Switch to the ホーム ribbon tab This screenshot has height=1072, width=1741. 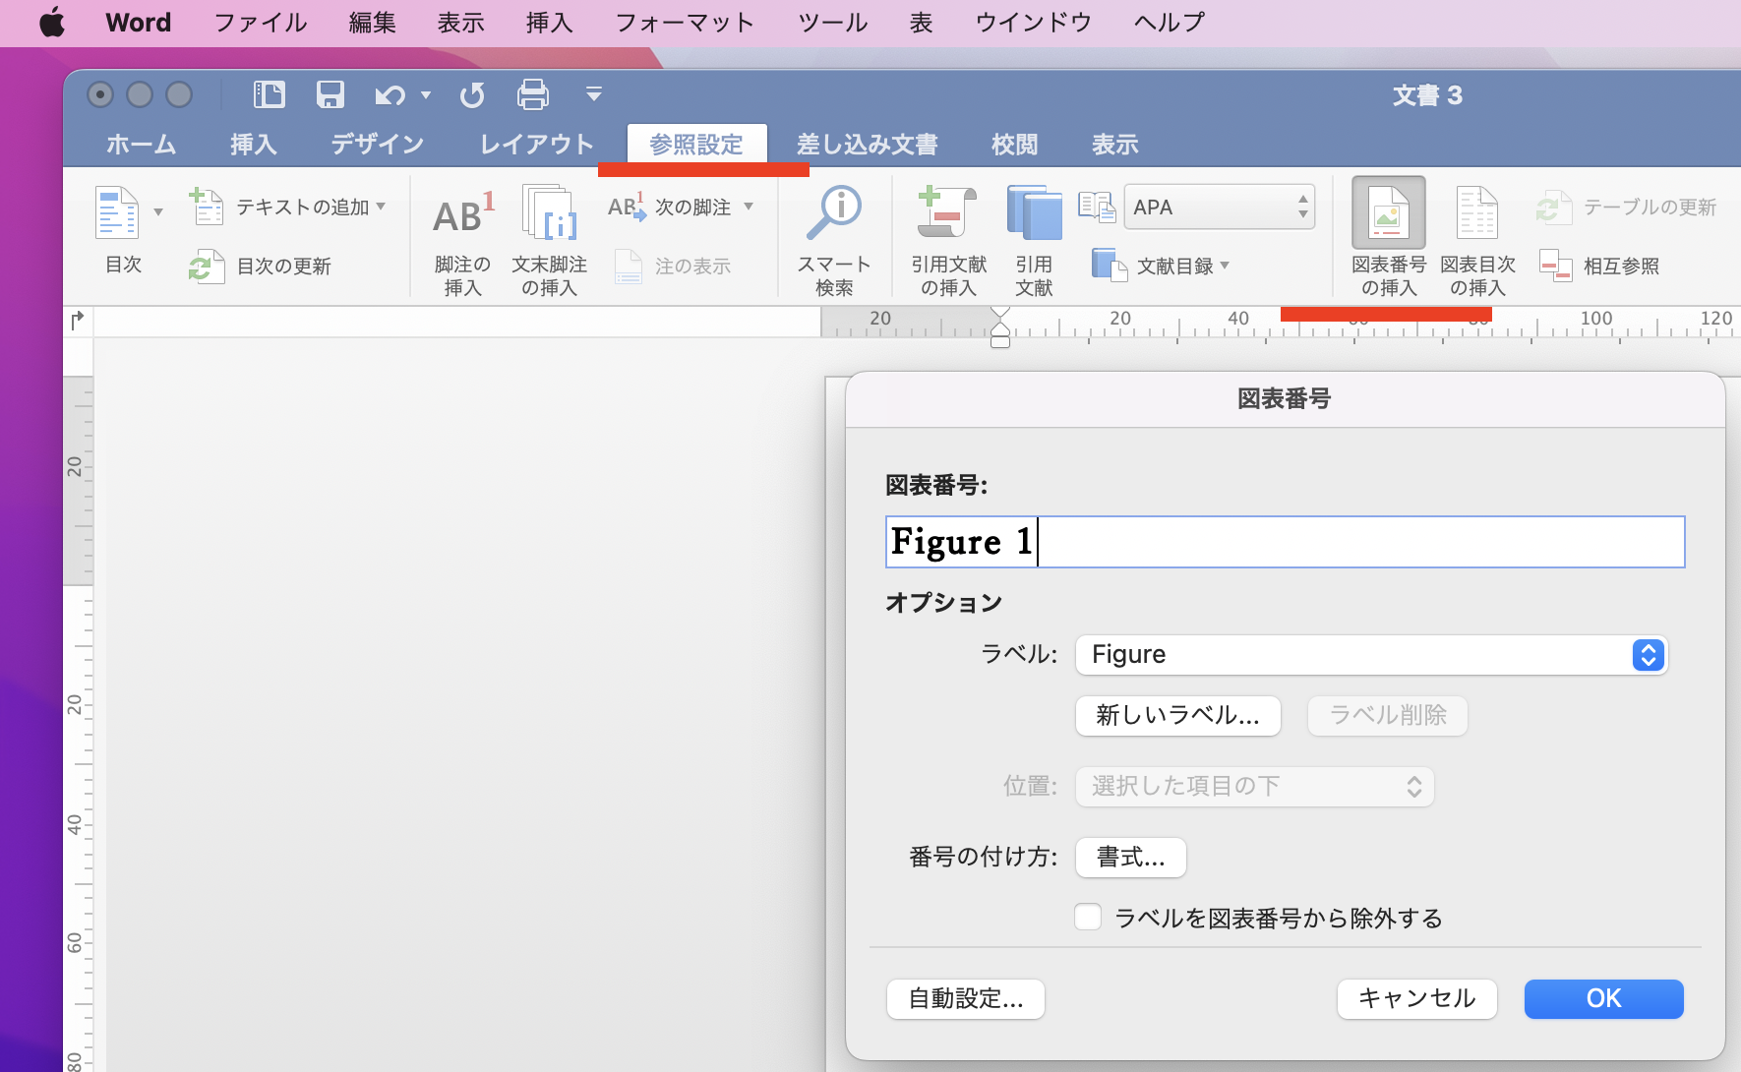click(x=142, y=145)
